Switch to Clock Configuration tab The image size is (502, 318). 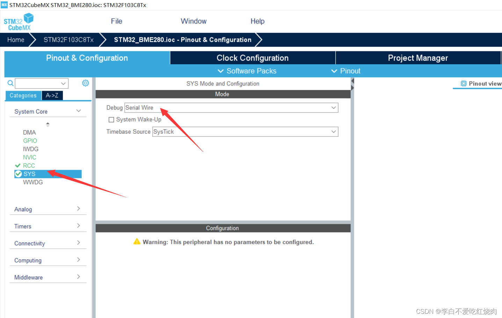[x=253, y=58]
